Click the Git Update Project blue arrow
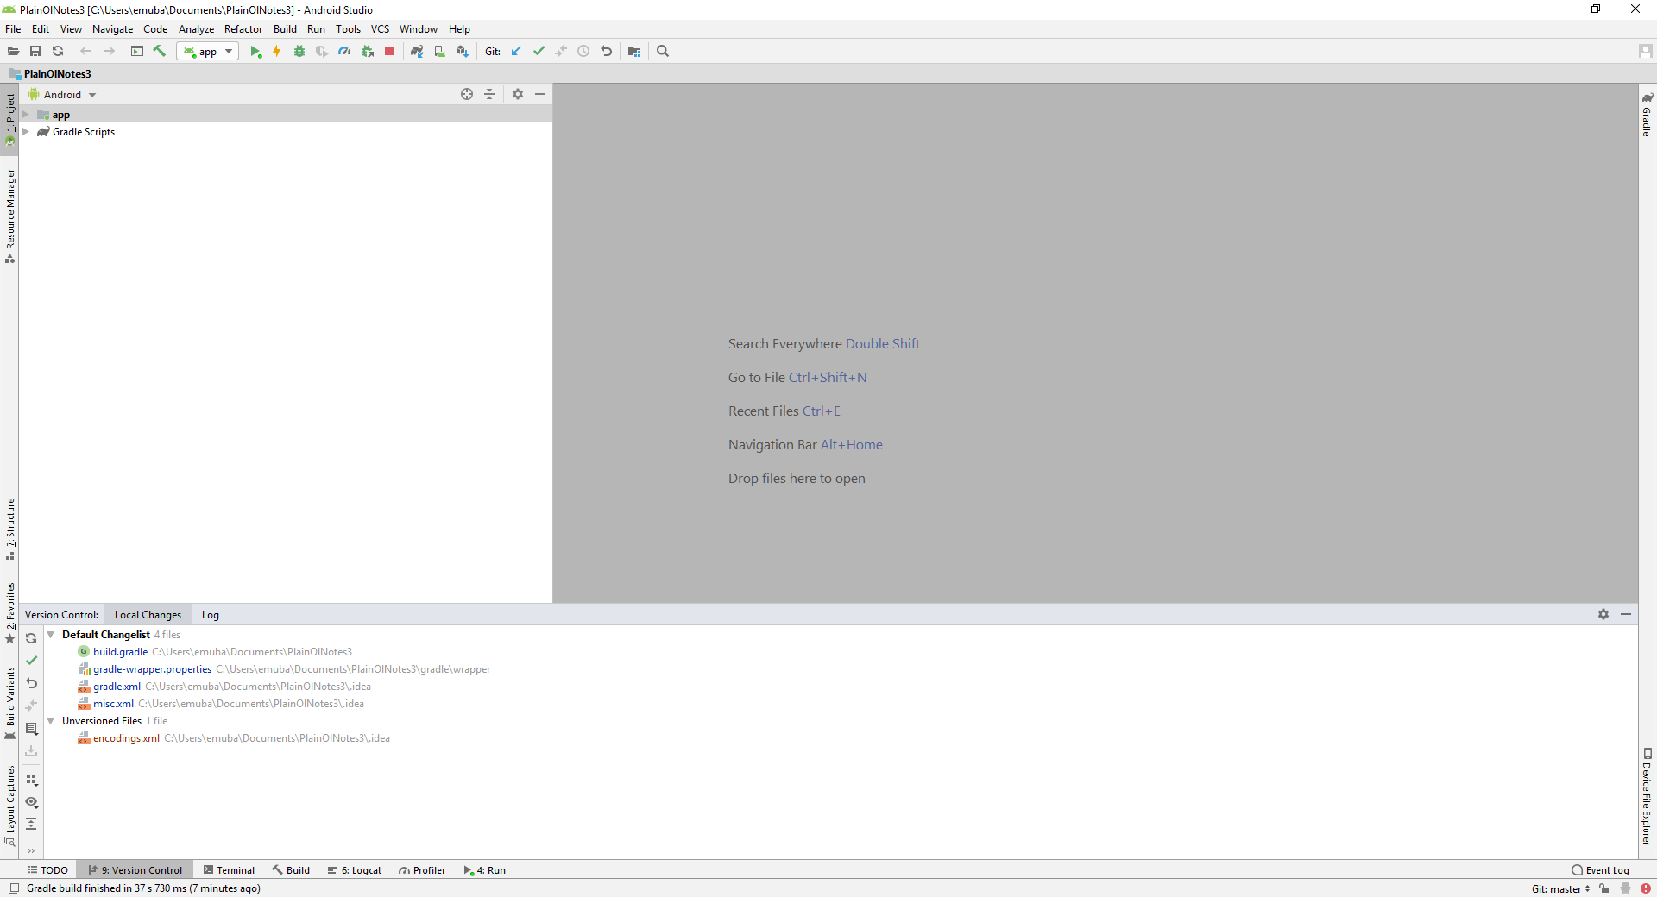Viewport: 1657px width, 897px height. (516, 52)
